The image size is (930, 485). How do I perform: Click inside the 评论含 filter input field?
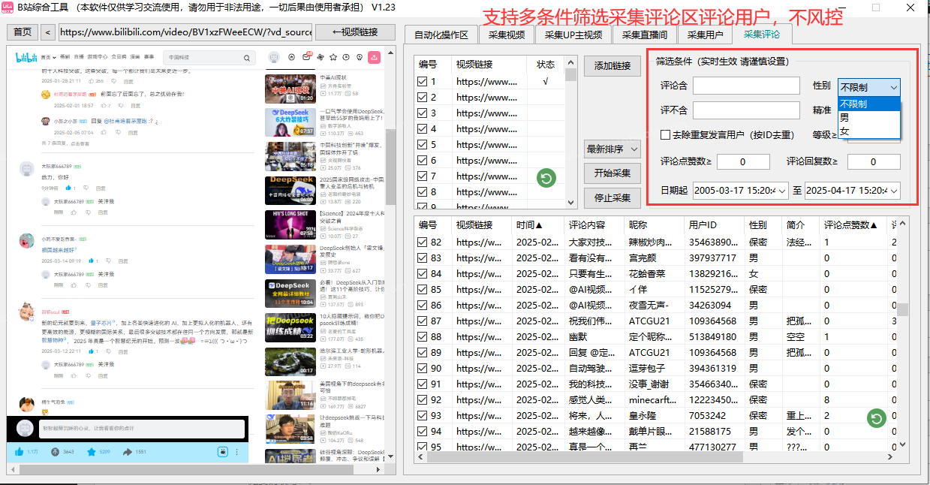click(745, 86)
